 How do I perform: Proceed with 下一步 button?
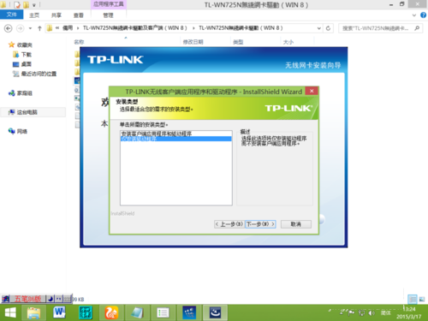pyautogui.click(x=260, y=224)
